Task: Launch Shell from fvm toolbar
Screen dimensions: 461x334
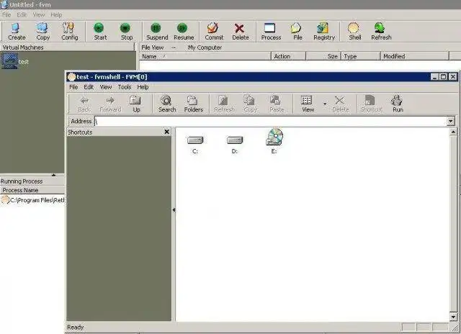Action: tap(354, 32)
